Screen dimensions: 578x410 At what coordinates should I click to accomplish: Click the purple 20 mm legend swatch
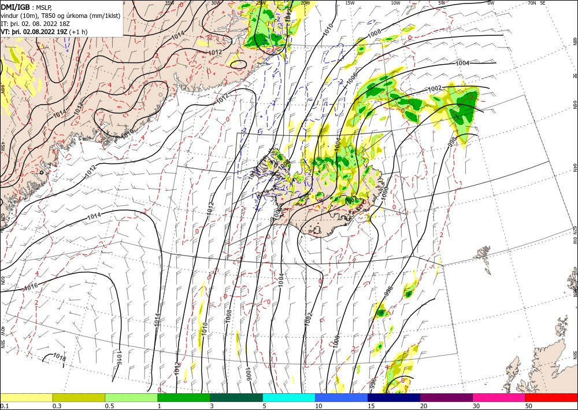tap(446, 397)
